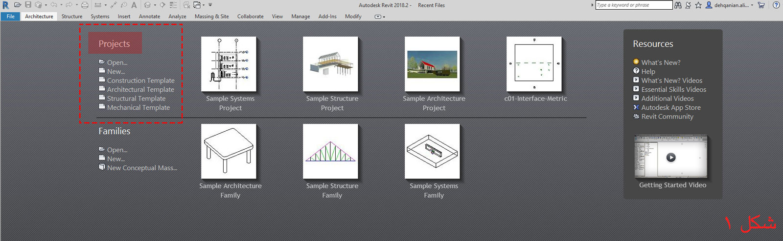The height and width of the screenshot is (241, 783).
Task: Click the Synchronize with Central icon
Action: pyautogui.click(x=38, y=5)
